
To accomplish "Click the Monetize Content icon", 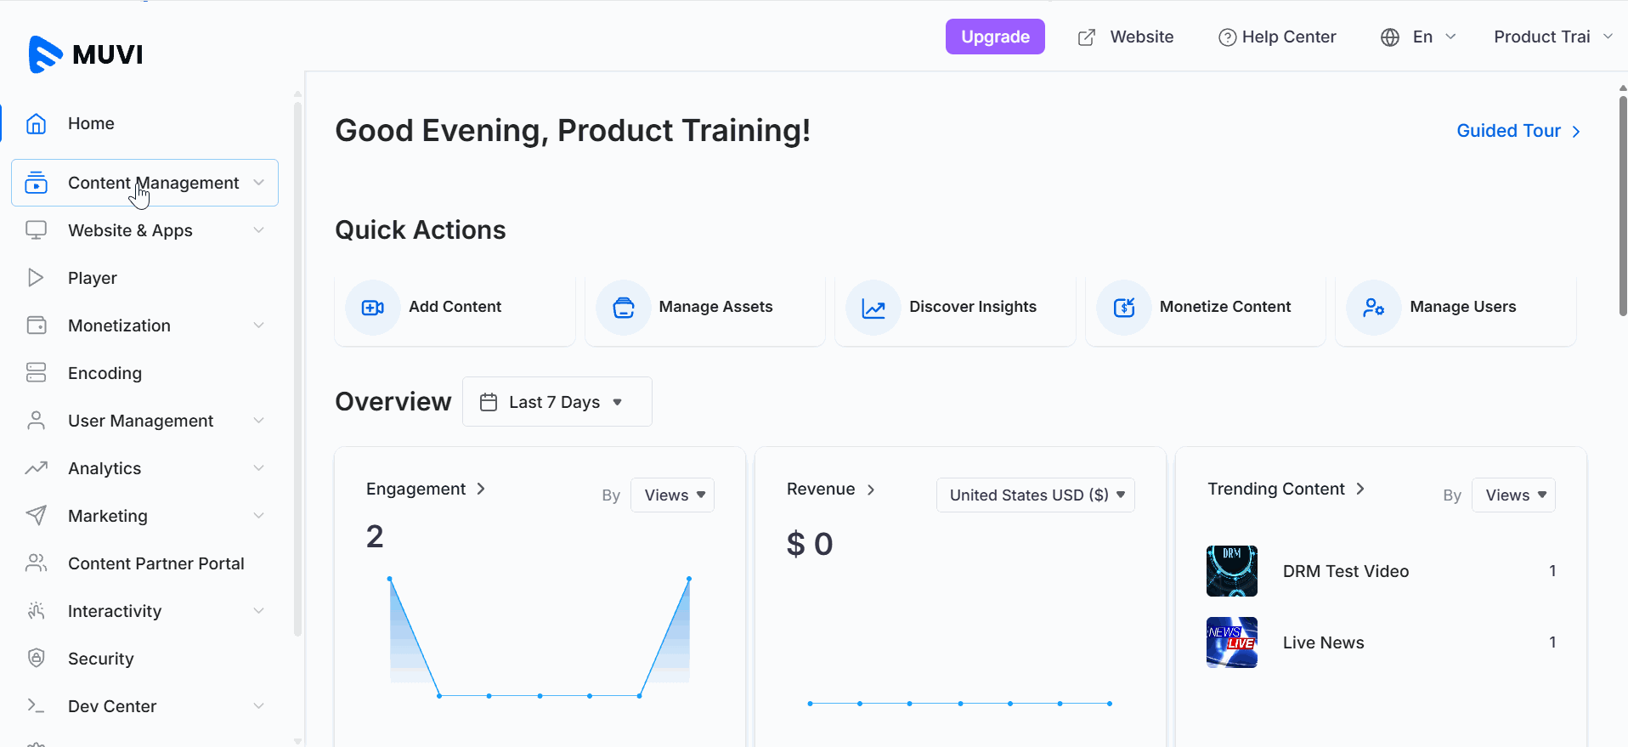I will pyautogui.click(x=1124, y=308).
